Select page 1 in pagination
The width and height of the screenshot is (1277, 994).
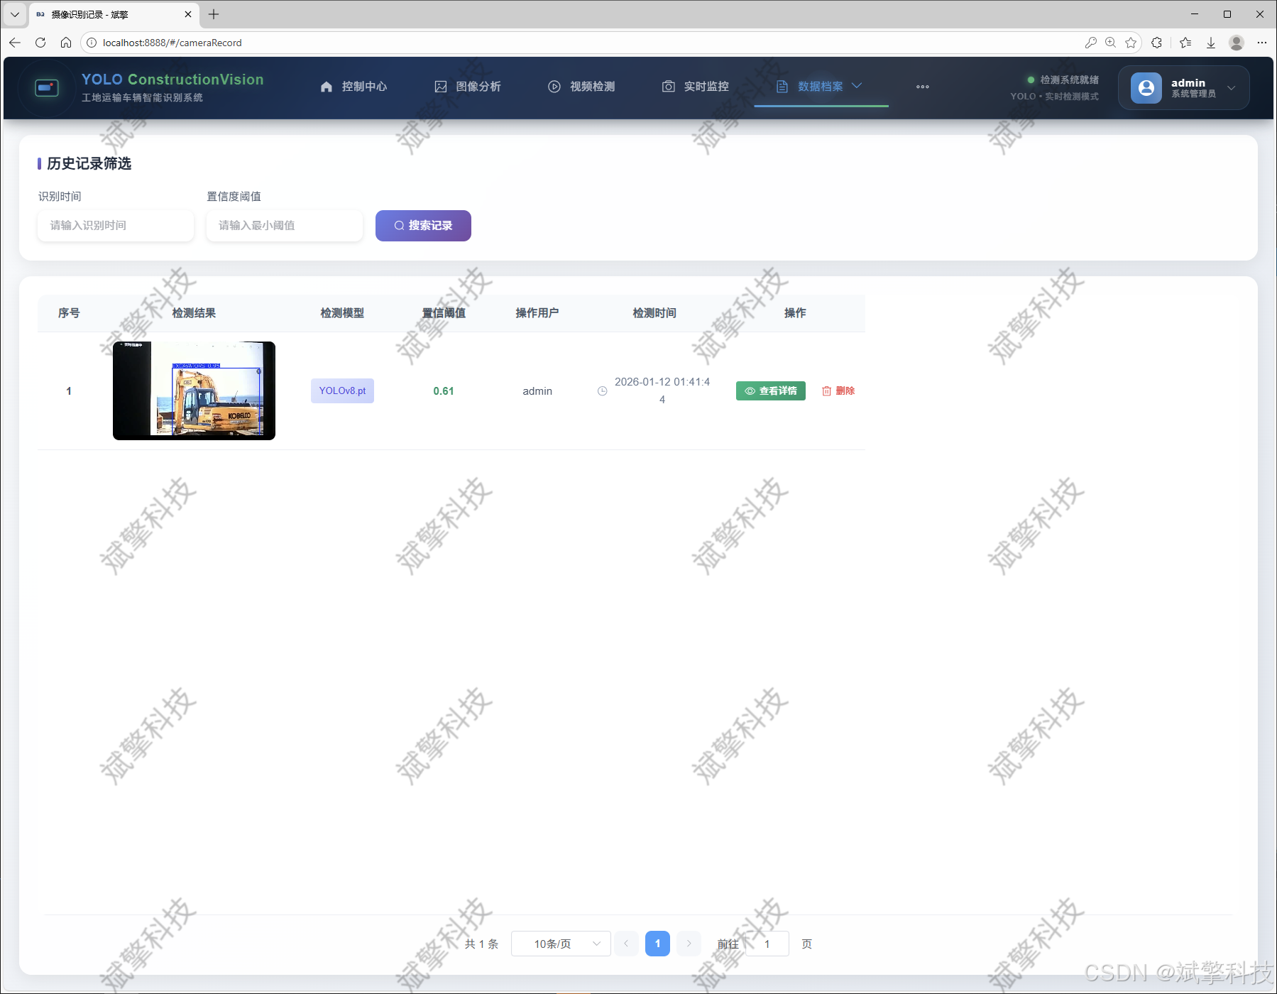tap(657, 944)
